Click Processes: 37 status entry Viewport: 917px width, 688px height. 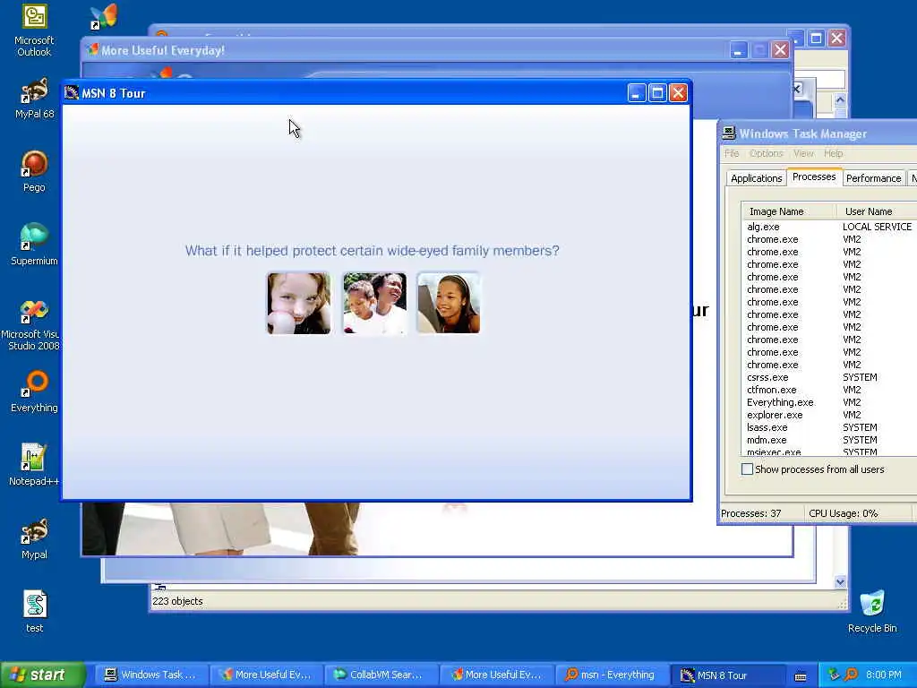tap(751, 513)
